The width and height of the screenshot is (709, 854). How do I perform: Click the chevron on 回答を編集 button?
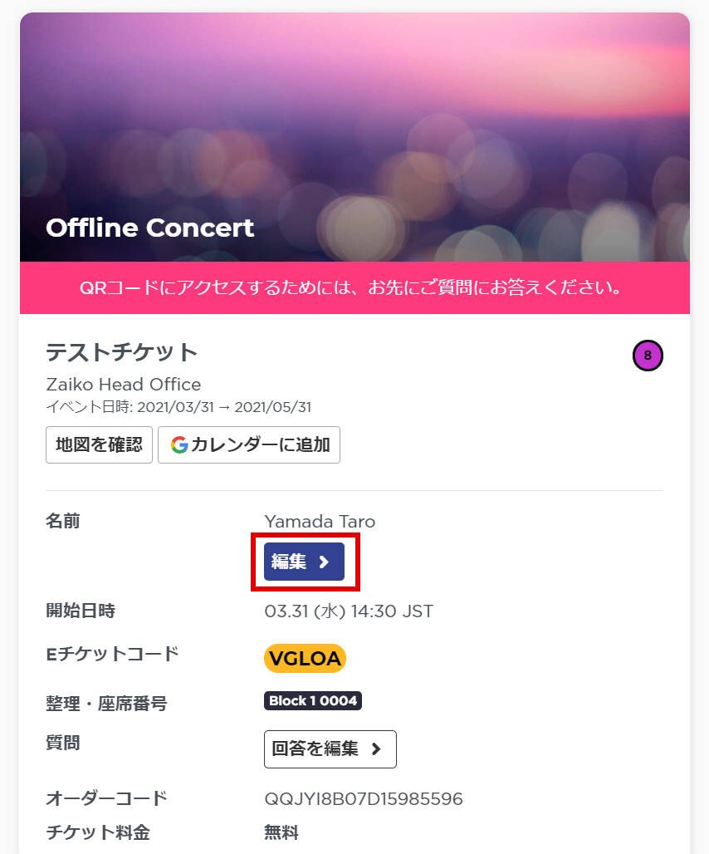376,748
